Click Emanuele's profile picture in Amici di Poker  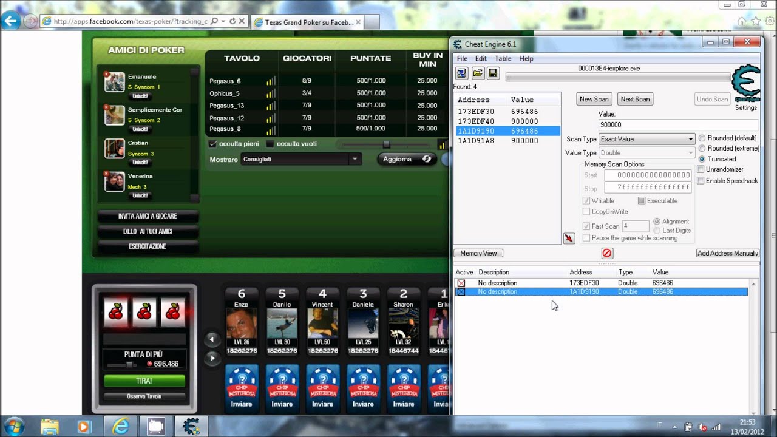pos(114,82)
